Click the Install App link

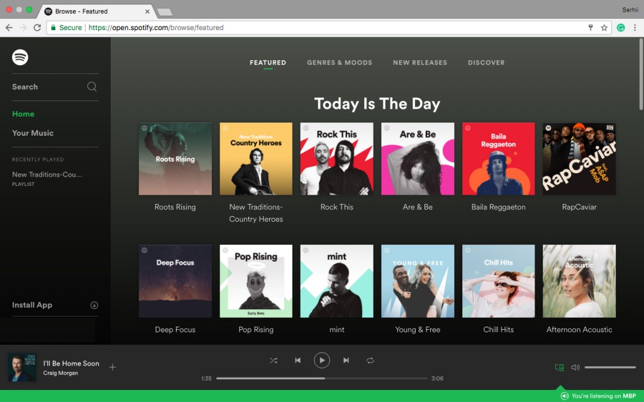pos(32,305)
